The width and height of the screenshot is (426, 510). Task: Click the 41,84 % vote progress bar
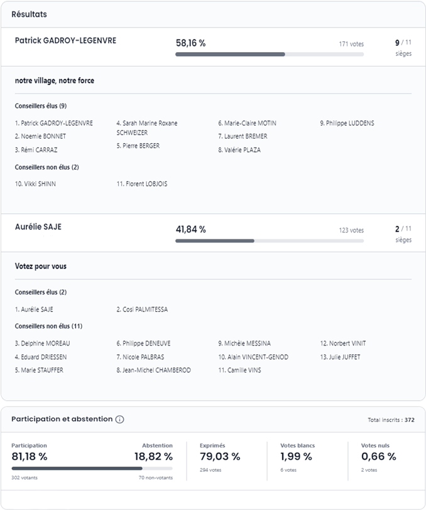click(269, 241)
